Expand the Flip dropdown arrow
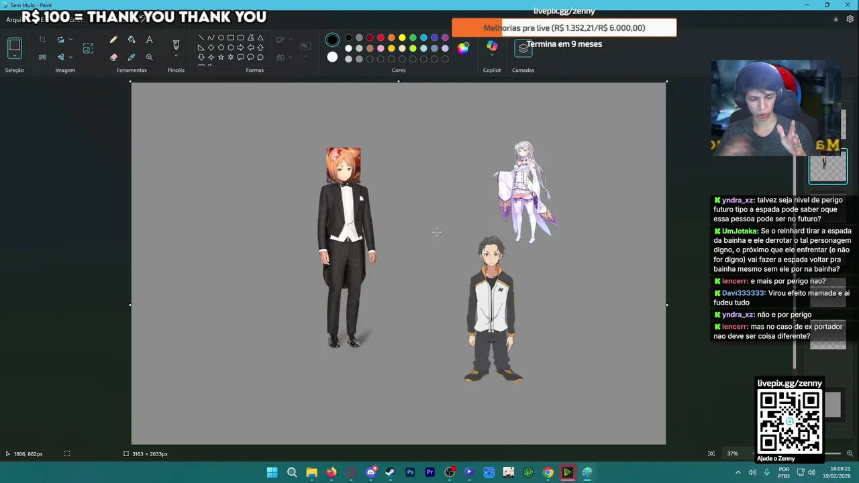The height and width of the screenshot is (483, 859). 70,57
